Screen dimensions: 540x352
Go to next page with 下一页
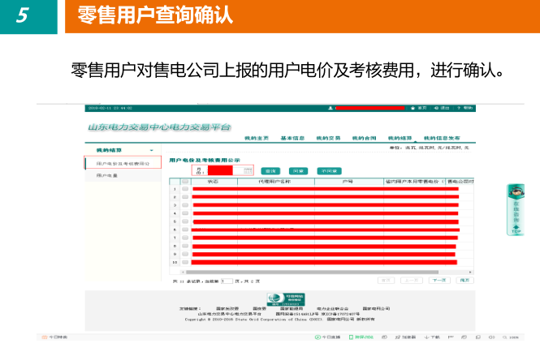coord(438,279)
